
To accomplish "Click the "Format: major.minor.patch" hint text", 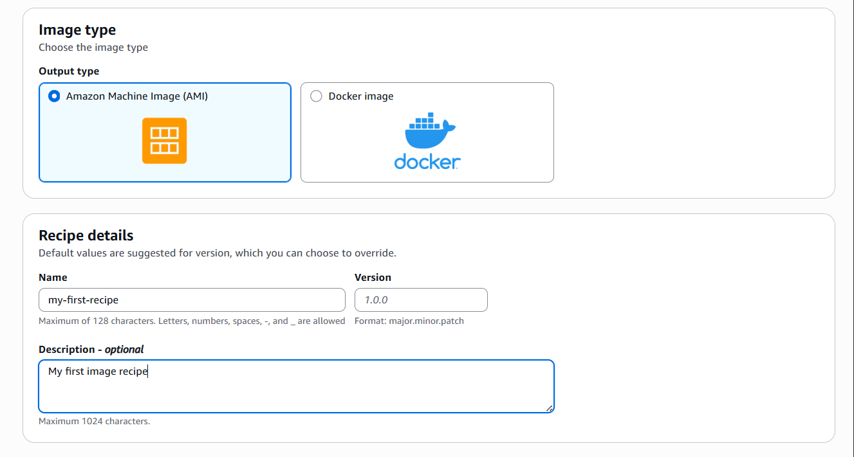I will (409, 321).
